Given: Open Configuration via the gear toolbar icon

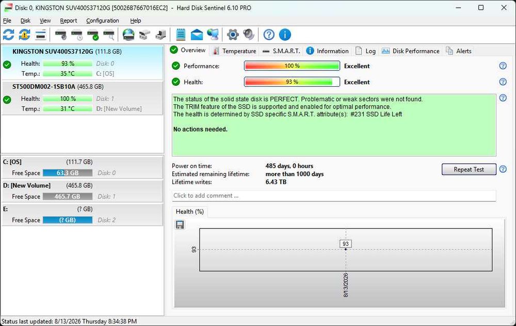Looking at the screenshot, I should point(233,35).
